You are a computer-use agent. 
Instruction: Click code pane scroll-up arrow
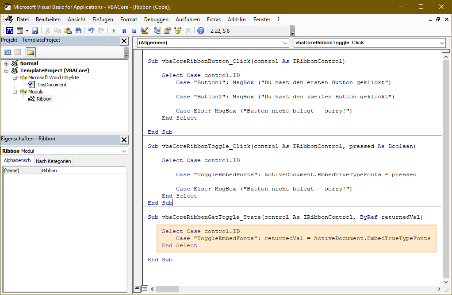(446, 57)
